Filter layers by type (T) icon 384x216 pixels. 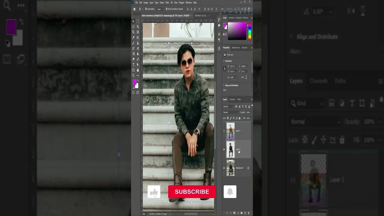tap(243, 106)
